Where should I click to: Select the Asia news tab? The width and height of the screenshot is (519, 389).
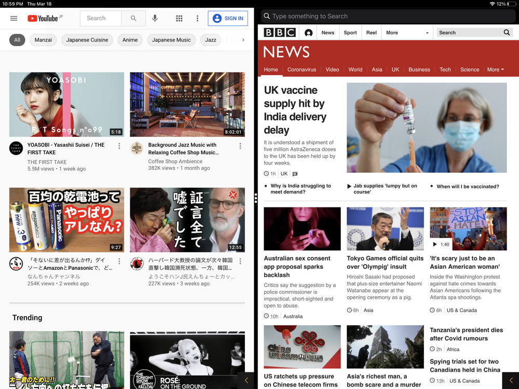(x=377, y=70)
